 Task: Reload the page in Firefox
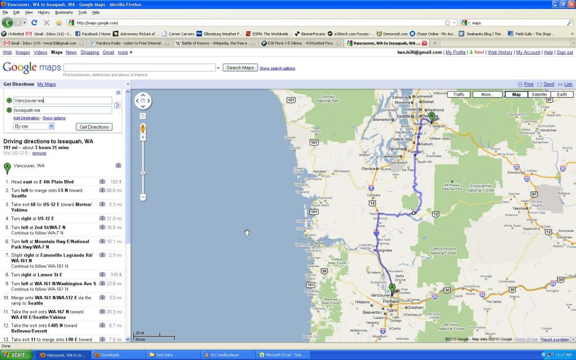[x=34, y=22]
